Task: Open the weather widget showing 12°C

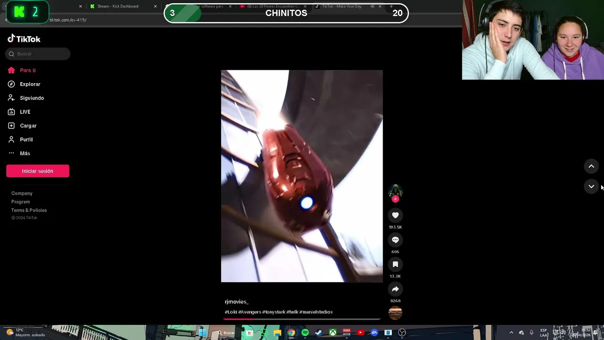Action: [x=26, y=332]
